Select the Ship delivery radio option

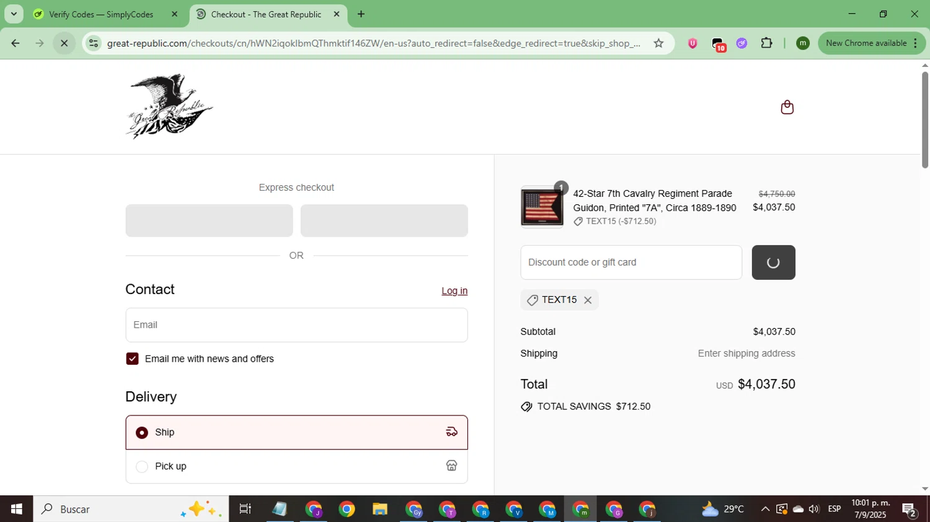[142, 433]
